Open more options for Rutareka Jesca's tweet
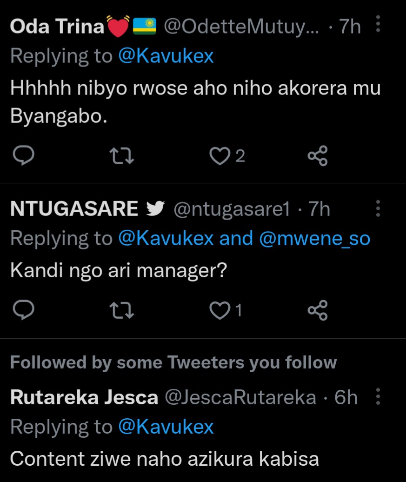 (378, 396)
